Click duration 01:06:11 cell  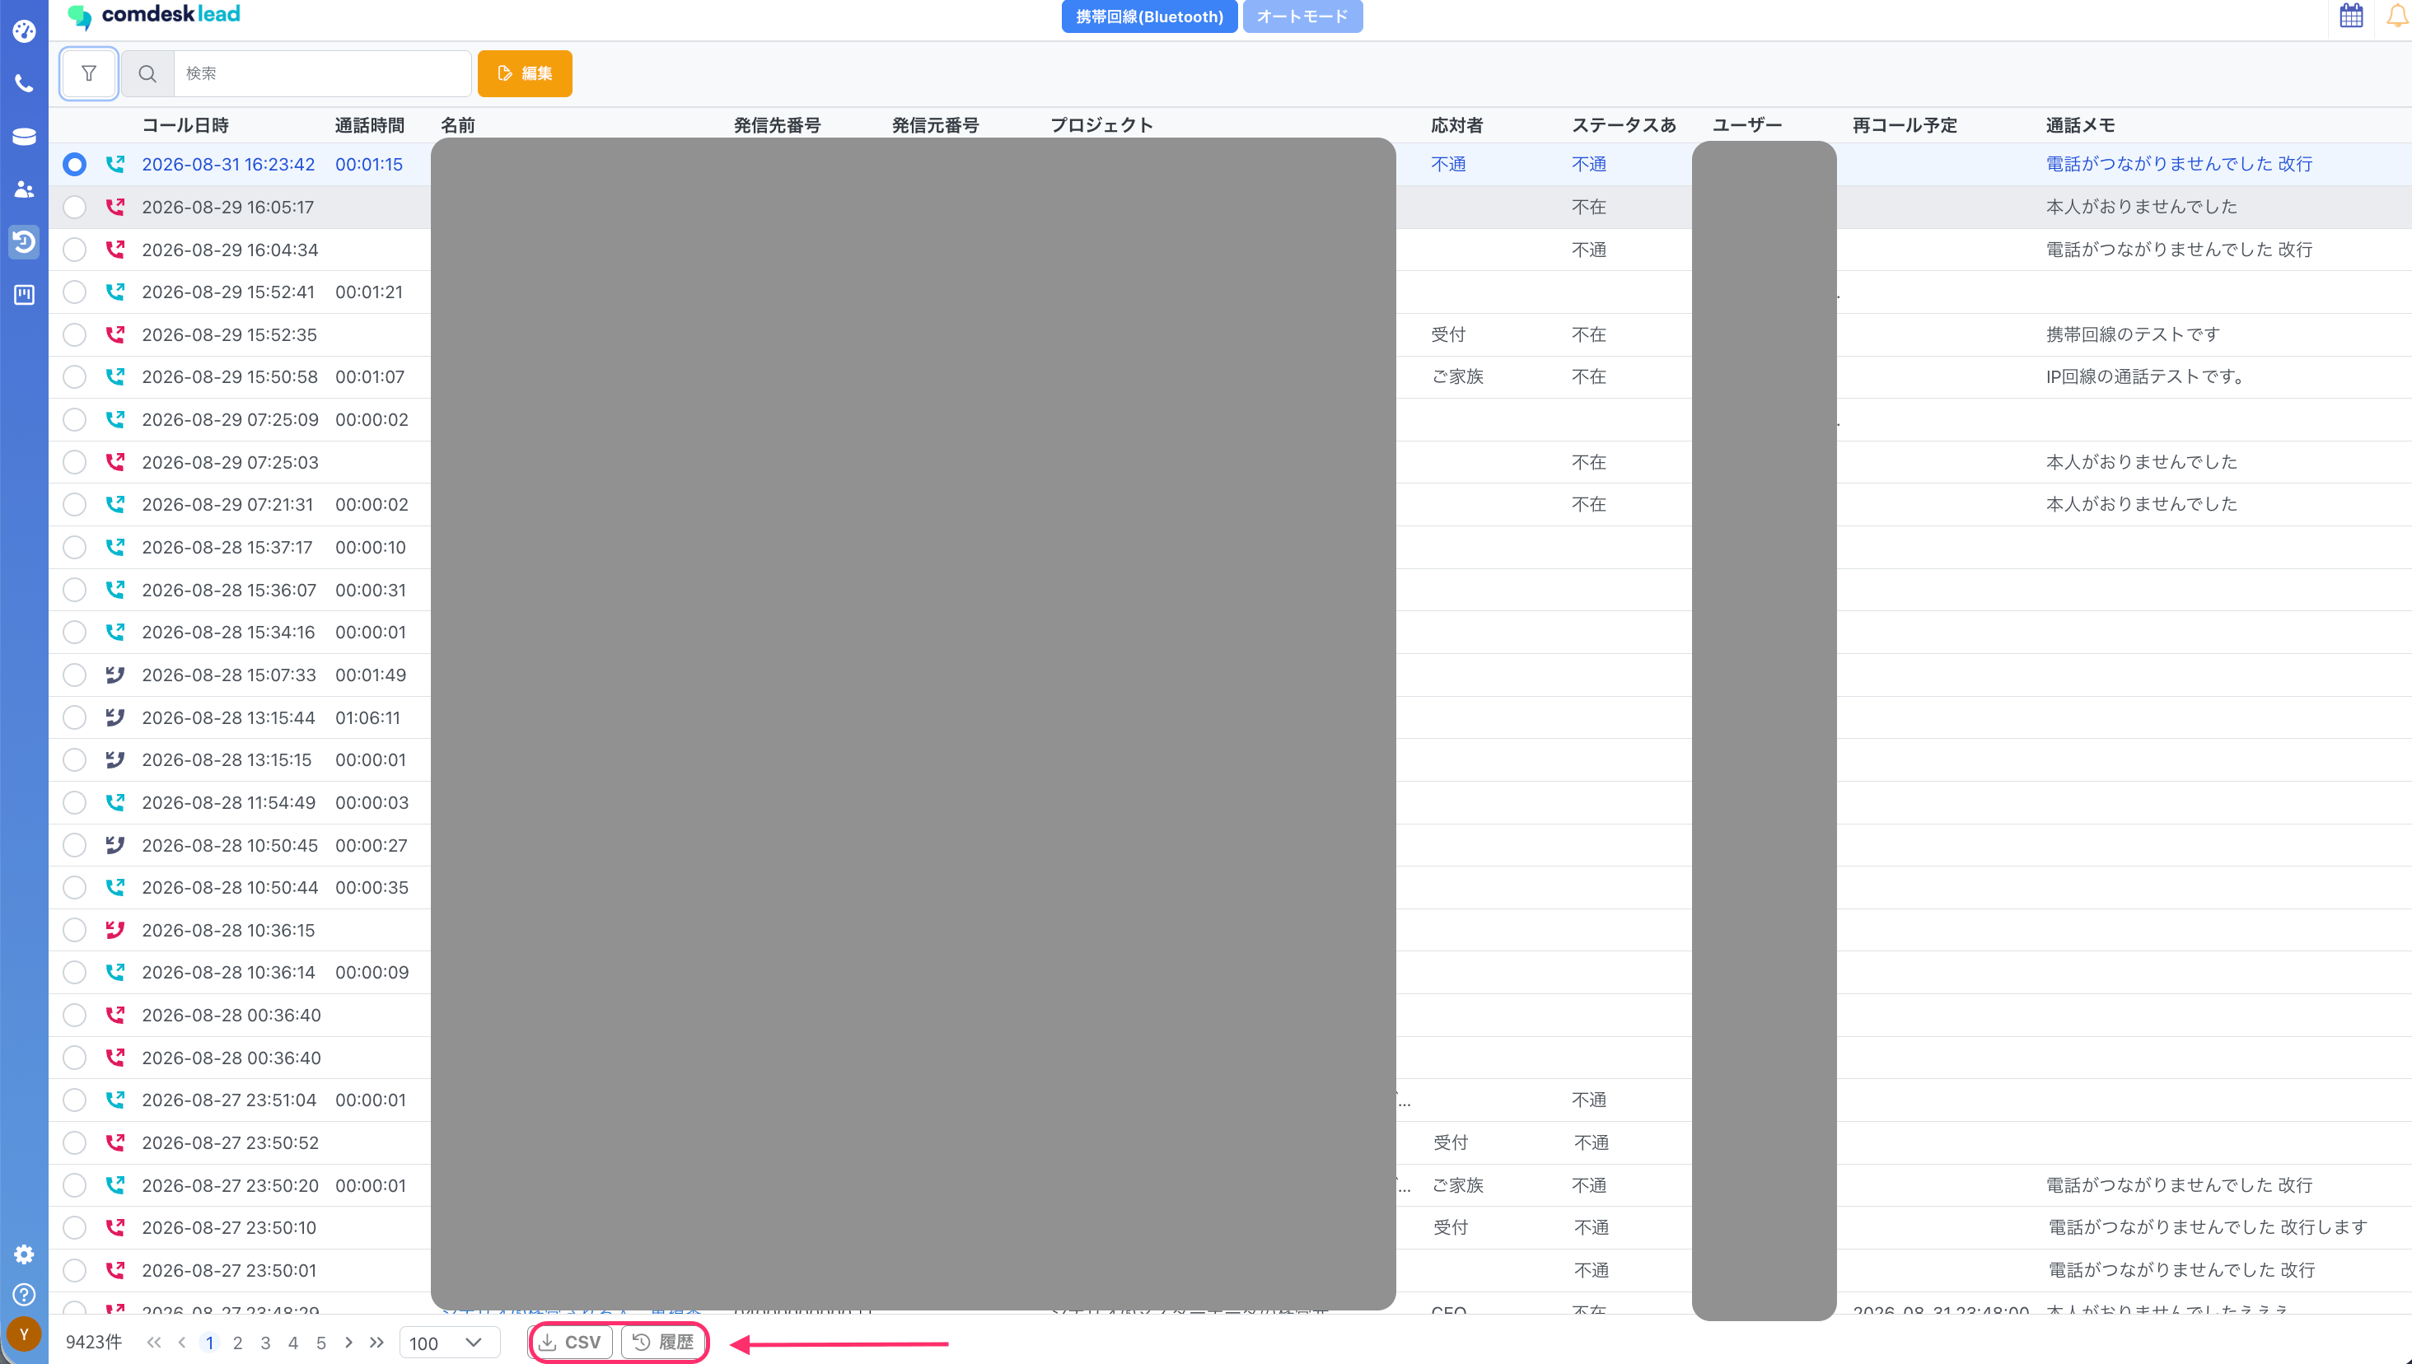[x=368, y=717]
